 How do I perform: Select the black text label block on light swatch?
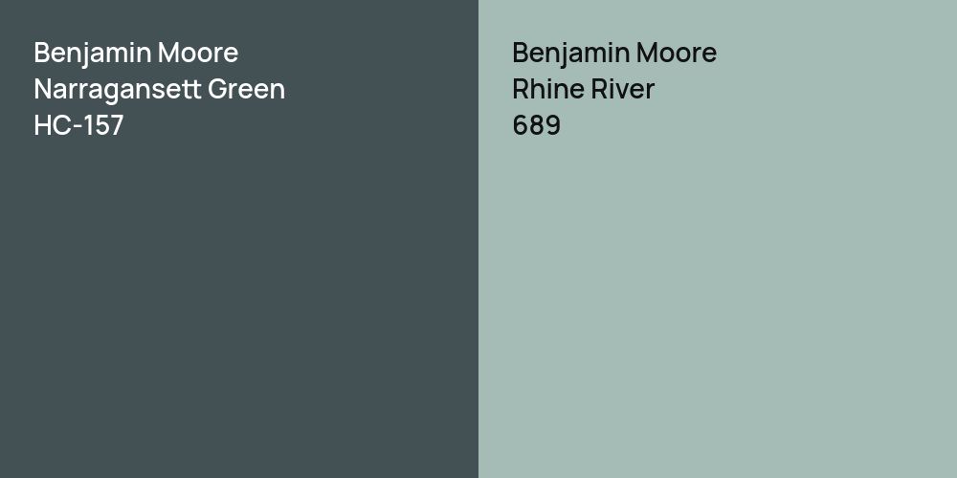click(614, 89)
